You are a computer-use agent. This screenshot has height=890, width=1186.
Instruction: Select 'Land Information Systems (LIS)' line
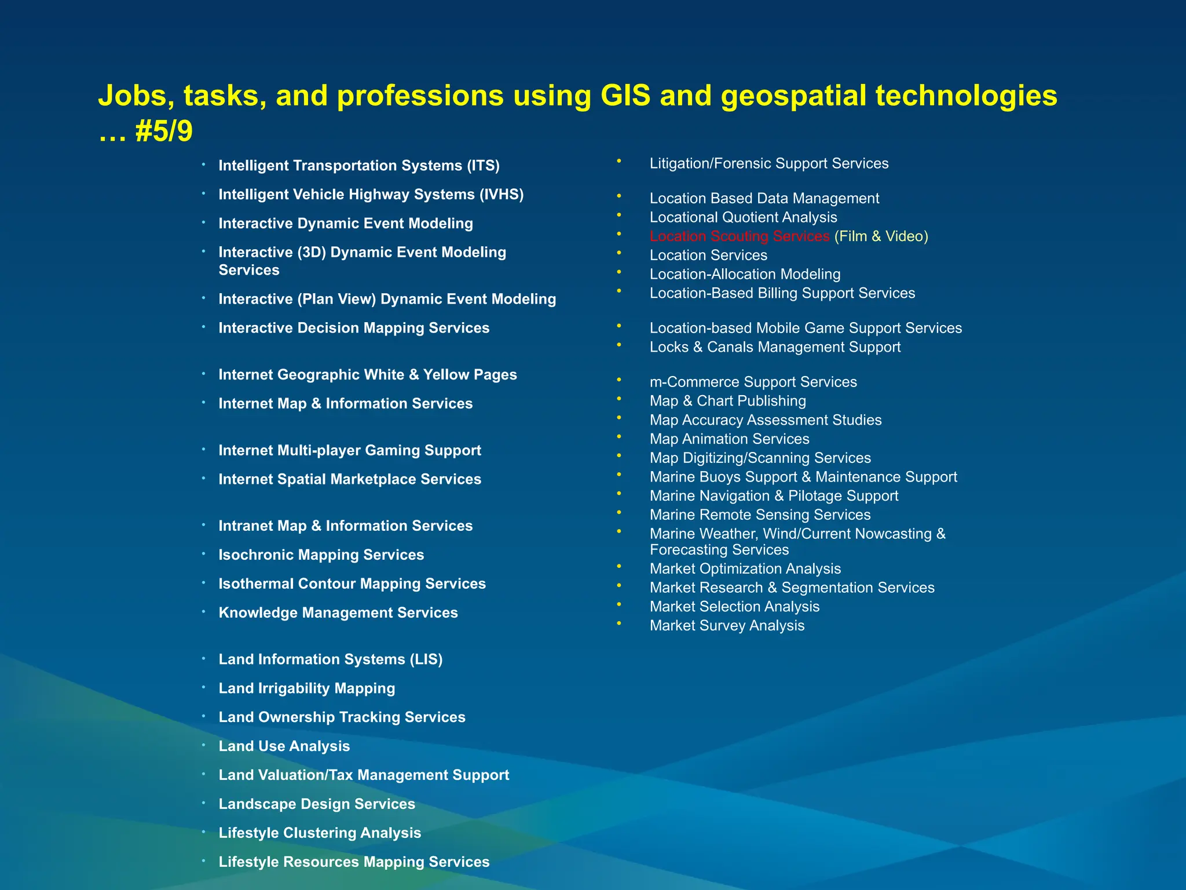331,659
